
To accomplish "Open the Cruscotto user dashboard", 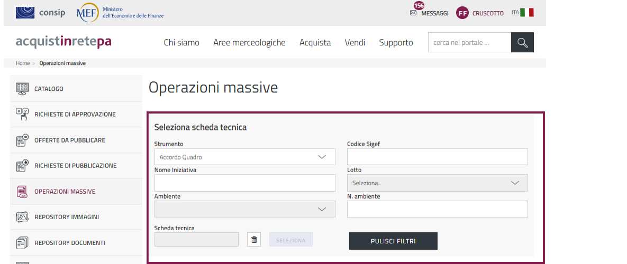I will (x=480, y=13).
